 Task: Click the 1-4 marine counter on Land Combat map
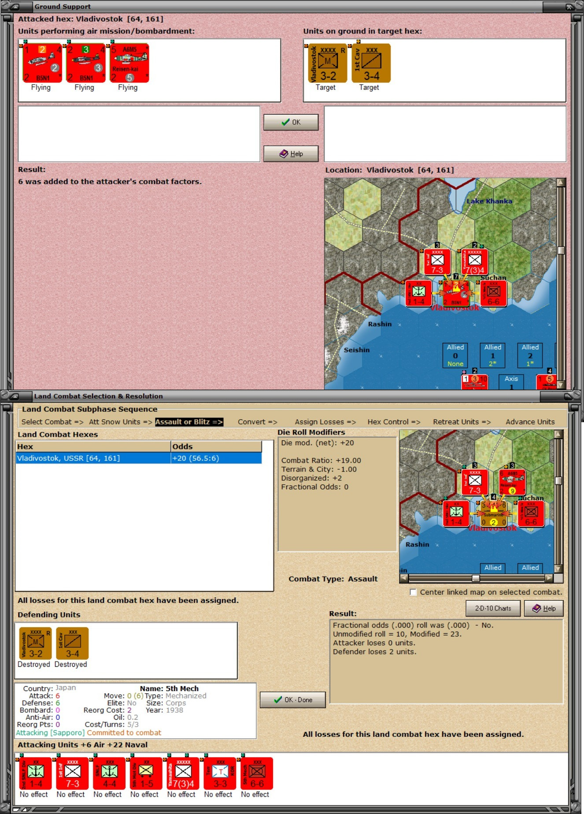(x=456, y=513)
